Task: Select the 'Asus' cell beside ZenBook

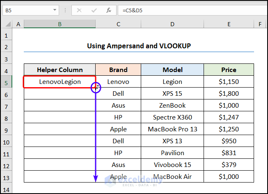Action: [x=118, y=105]
